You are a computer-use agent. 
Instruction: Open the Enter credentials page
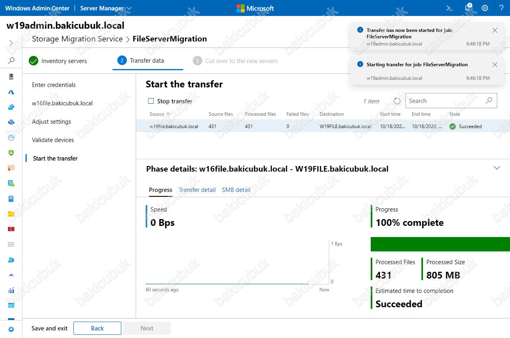tap(54, 85)
